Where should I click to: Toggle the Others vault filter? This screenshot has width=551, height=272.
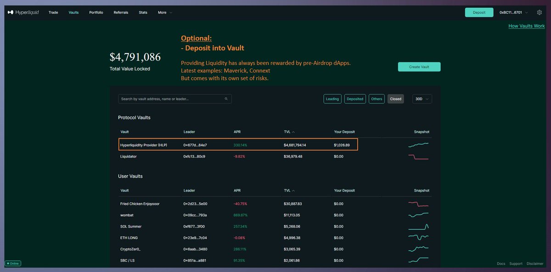tap(377, 99)
